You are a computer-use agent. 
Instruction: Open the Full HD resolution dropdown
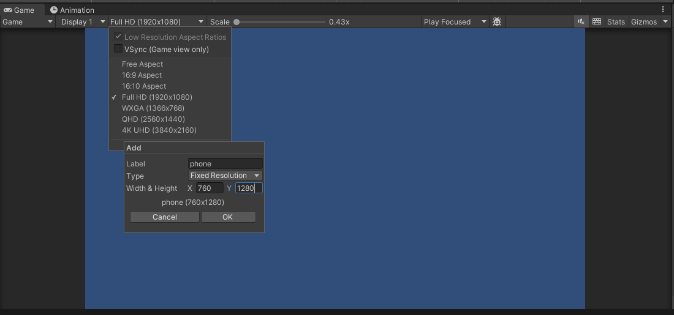[x=157, y=21]
